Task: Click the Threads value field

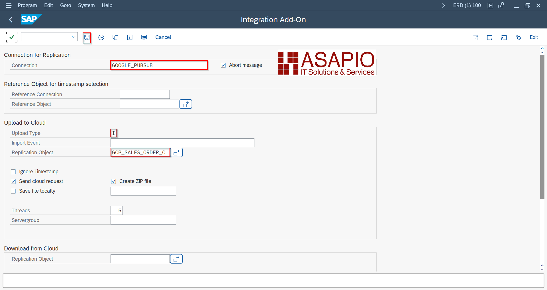Action: (117, 211)
